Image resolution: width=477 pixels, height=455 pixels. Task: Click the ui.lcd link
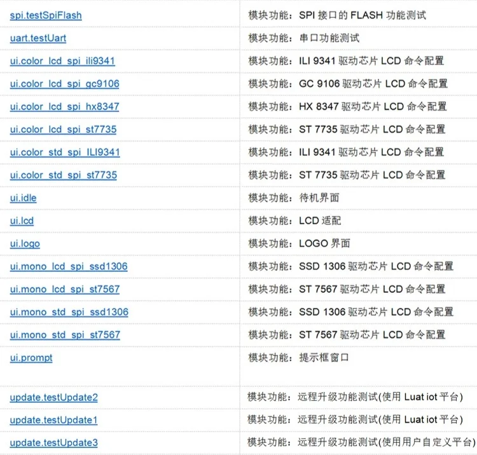(22, 221)
